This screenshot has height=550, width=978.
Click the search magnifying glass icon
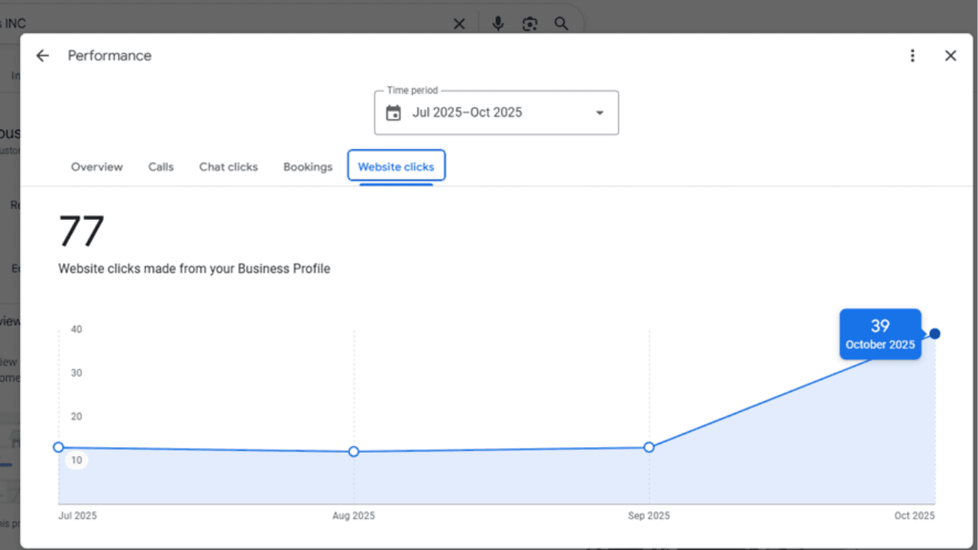point(562,24)
